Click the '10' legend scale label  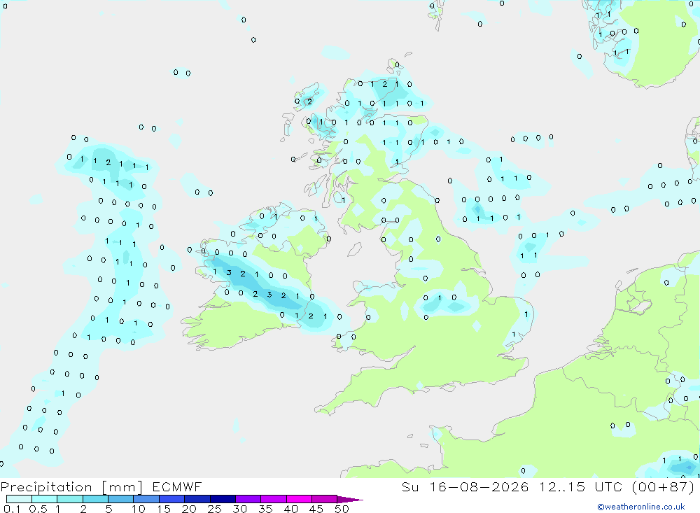pos(139,509)
